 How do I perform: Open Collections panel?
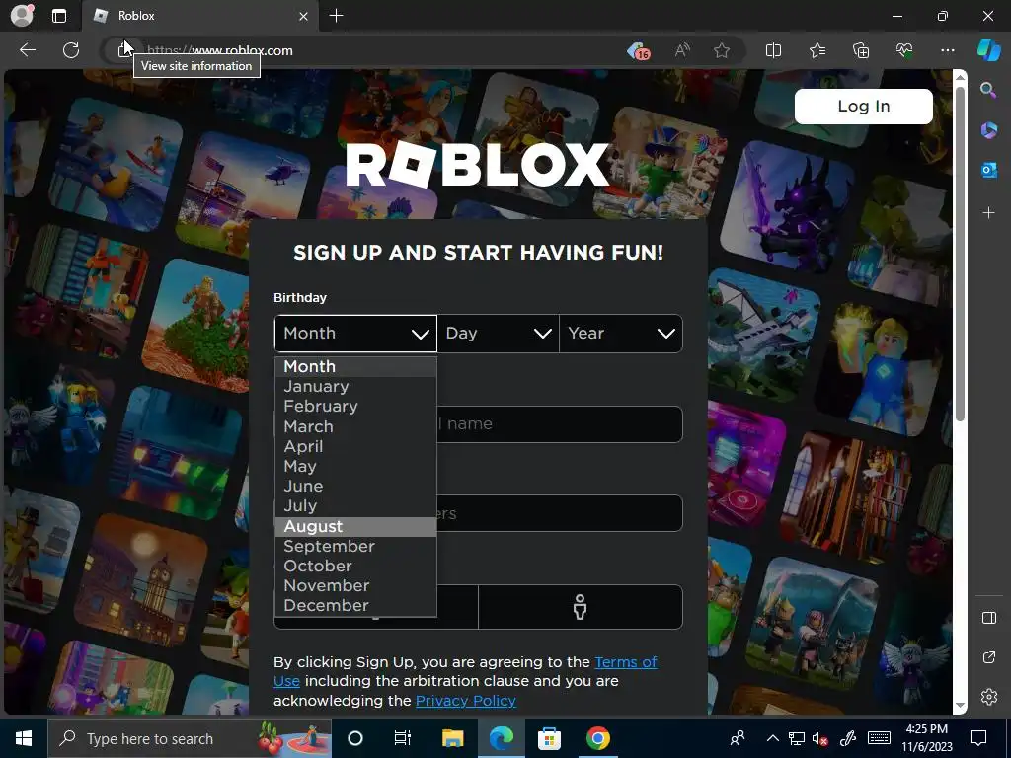point(861,50)
